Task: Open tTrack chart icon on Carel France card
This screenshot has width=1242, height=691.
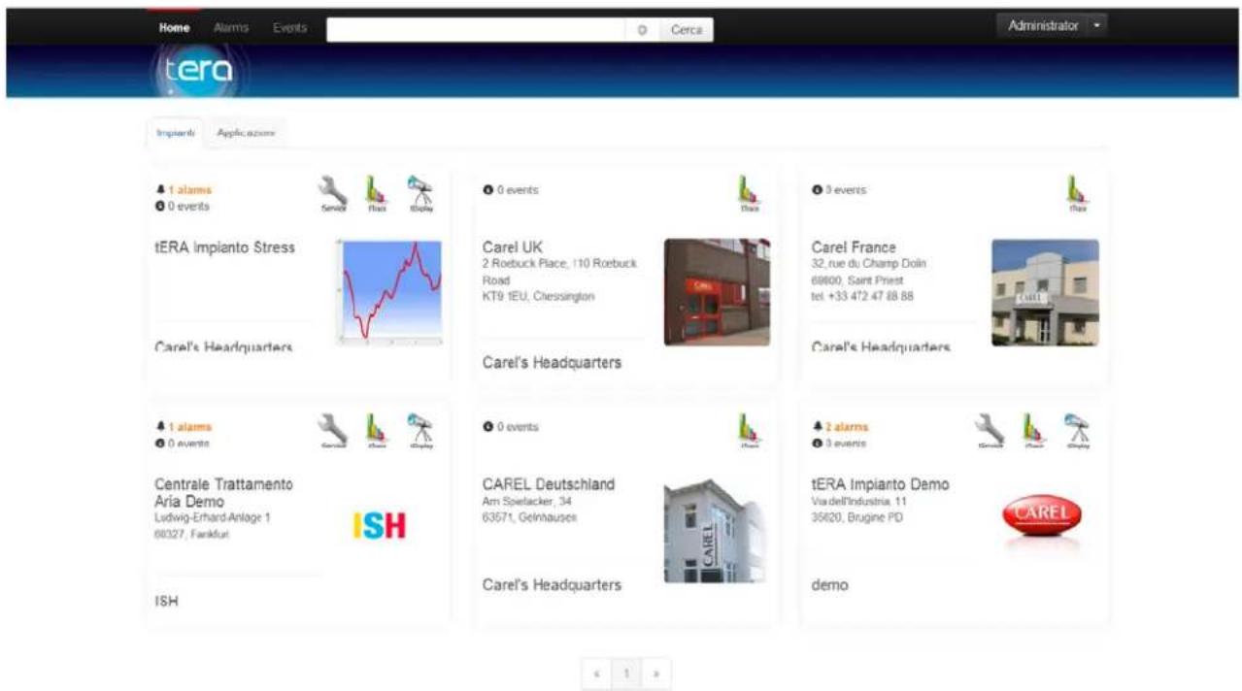Action: tap(1077, 193)
